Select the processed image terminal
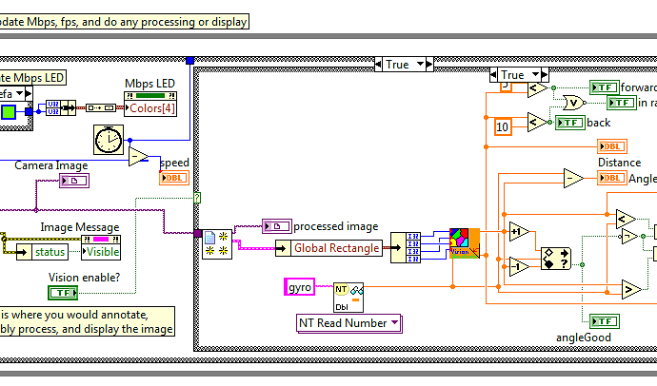Image resolution: width=657 pixels, height=386 pixels. point(277,226)
